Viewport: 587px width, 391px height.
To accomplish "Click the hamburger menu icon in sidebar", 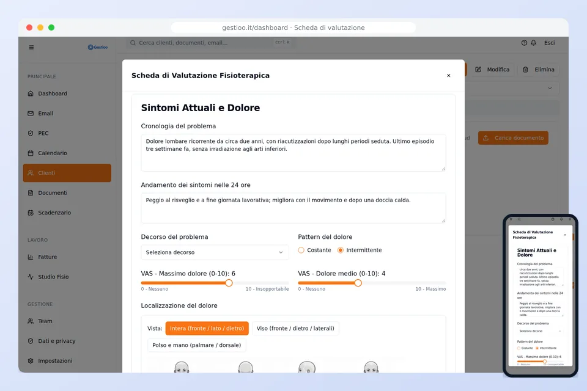I will coord(31,48).
